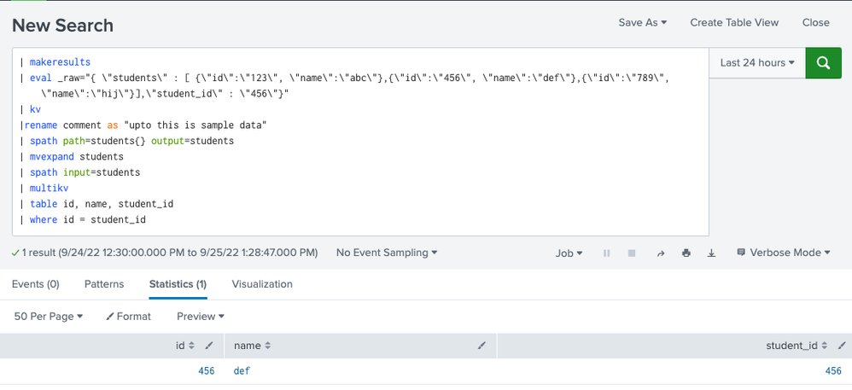Click Create Table View button
The image size is (852, 390).
(734, 23)
